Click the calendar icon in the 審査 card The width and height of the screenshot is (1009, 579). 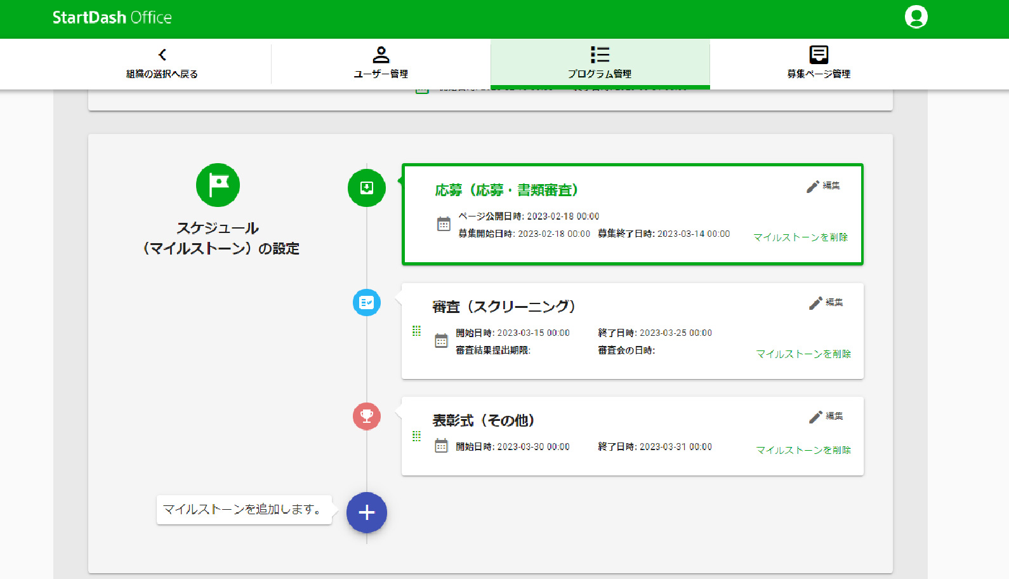coord(441,341)
